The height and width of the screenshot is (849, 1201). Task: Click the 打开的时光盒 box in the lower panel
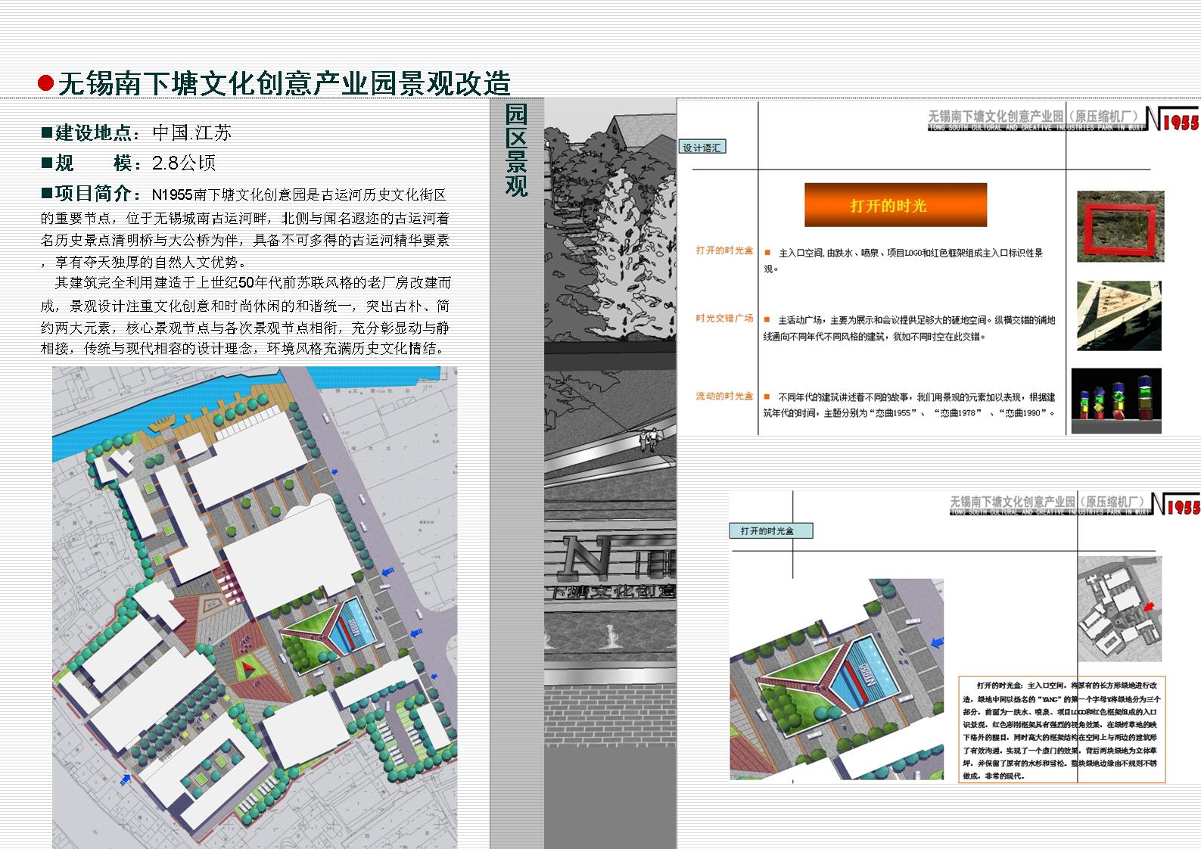coord(770,531)
